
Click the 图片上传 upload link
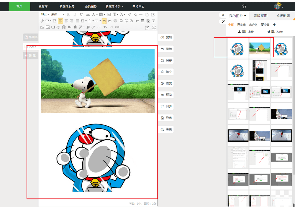246,31
